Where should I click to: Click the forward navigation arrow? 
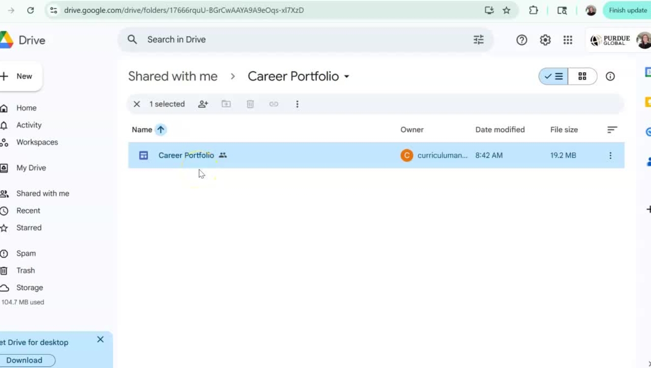[x=11, y=10]
